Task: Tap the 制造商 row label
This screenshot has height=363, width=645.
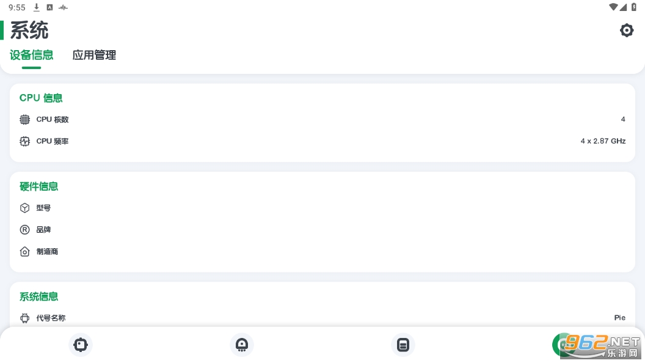Action: 47,251
